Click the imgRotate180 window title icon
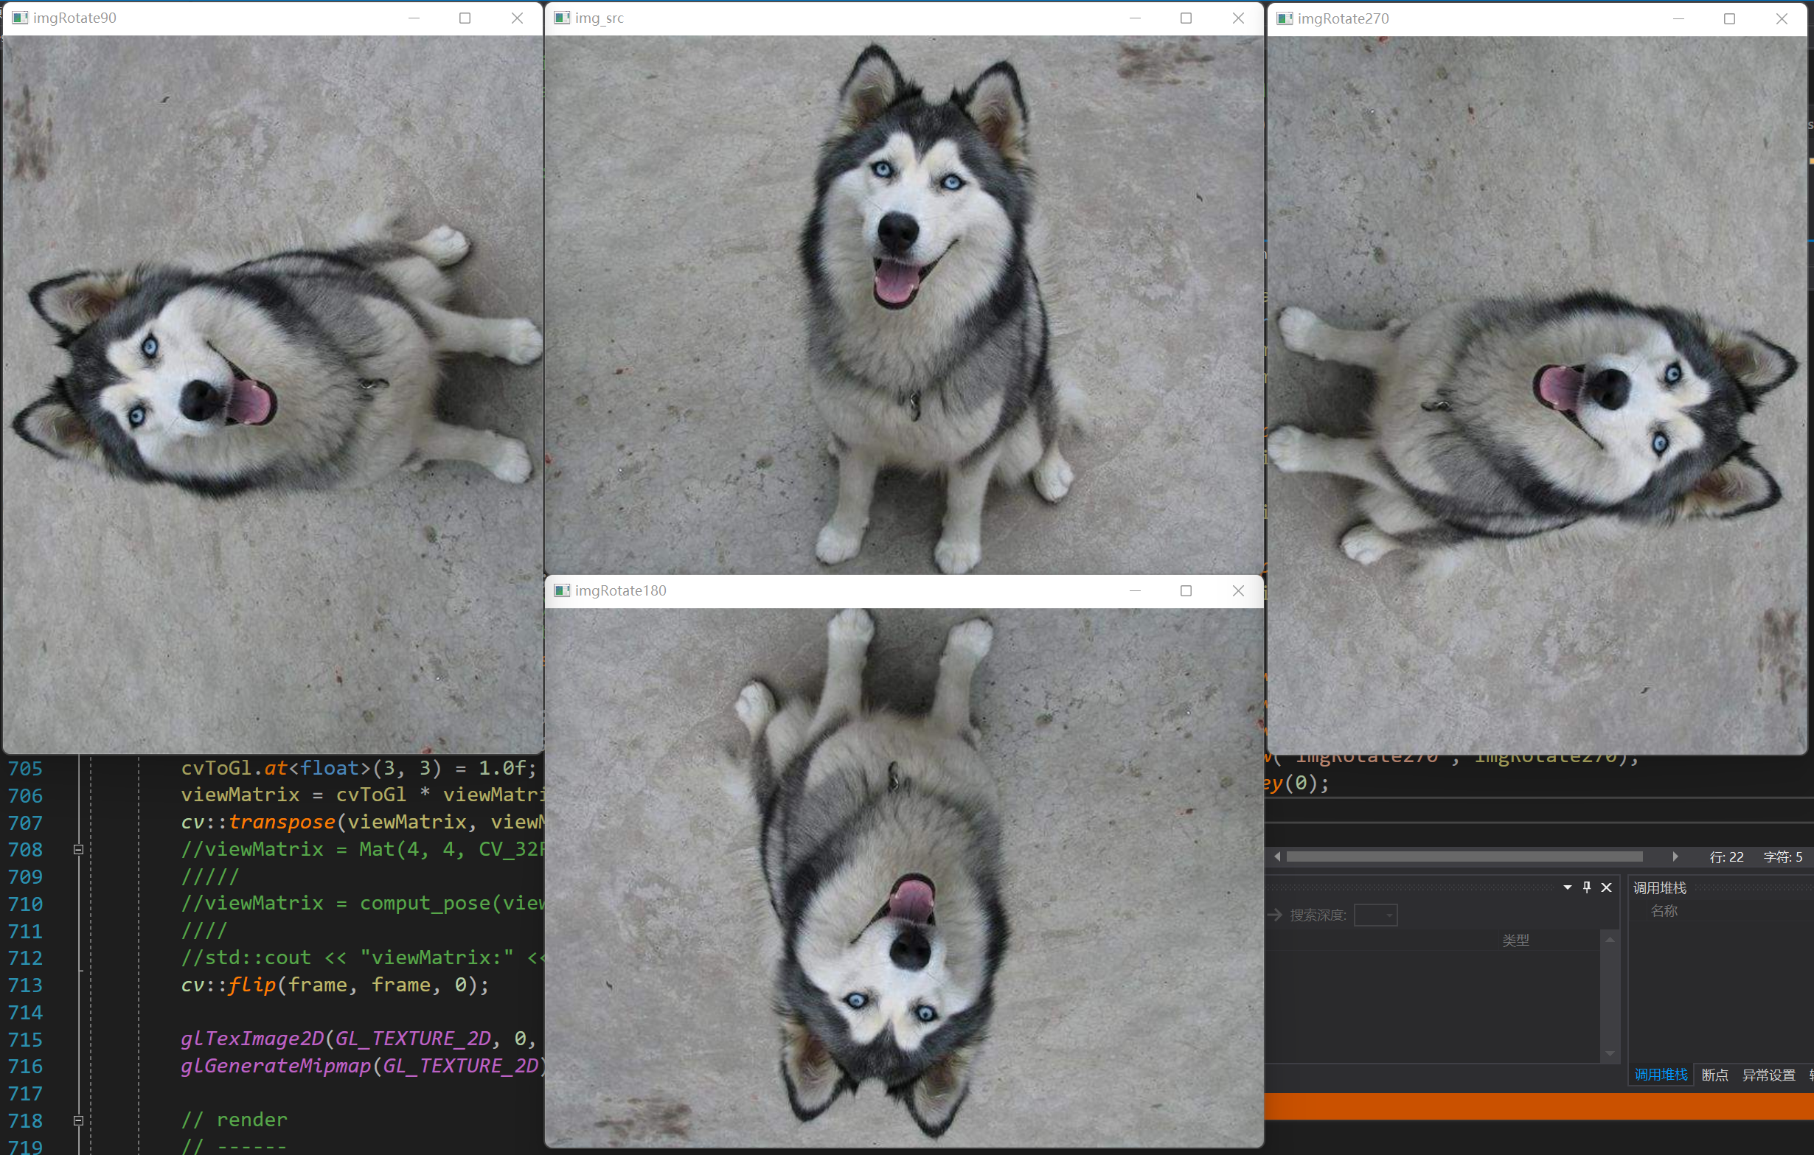Screen dimensions: 1814x1155 tap(562, 590)
